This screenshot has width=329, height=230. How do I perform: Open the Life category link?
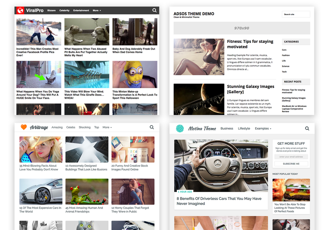[284, 61]
